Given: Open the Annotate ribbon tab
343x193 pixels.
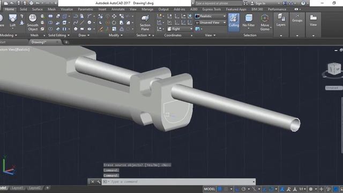Looking at the screenshot, I should tap(118, 9).
